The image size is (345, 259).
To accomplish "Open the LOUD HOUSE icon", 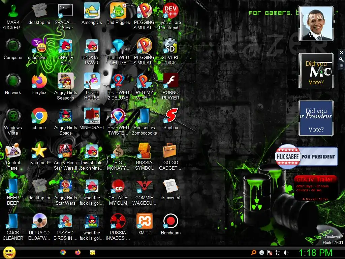I will (x=92, y=87).
